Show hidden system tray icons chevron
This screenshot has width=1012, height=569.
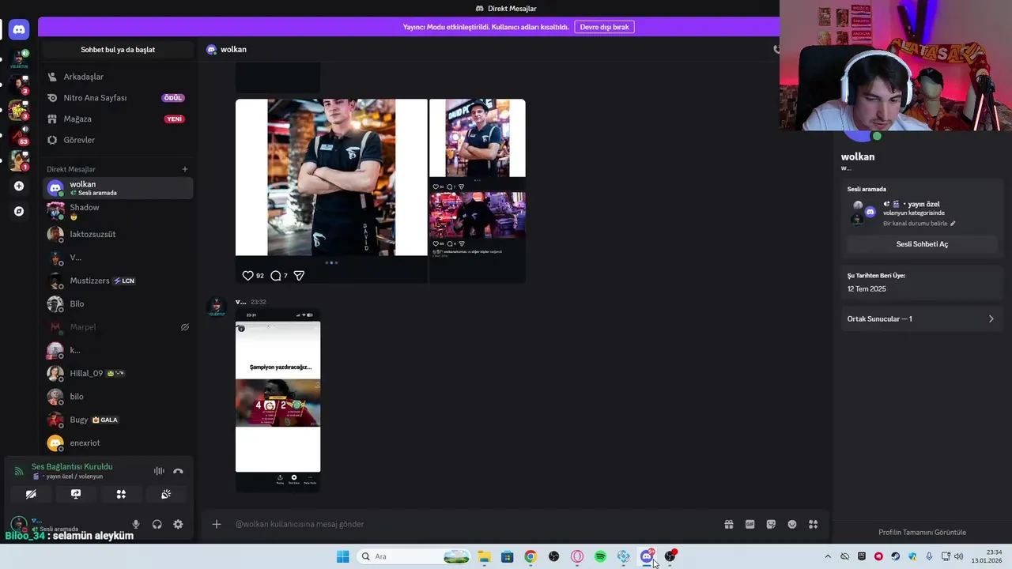828,556
